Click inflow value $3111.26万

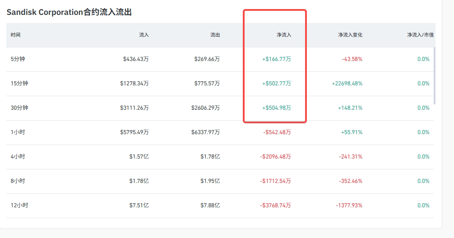tap(134, 108)
